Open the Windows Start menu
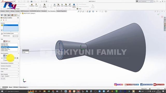Image resolution: width=166 pixels, height=93 pixels. coord(2,91)
